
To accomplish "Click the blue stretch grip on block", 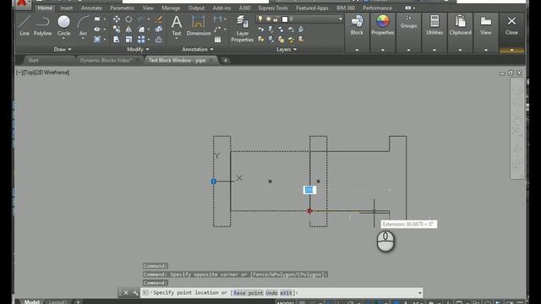I will (214, 182).
